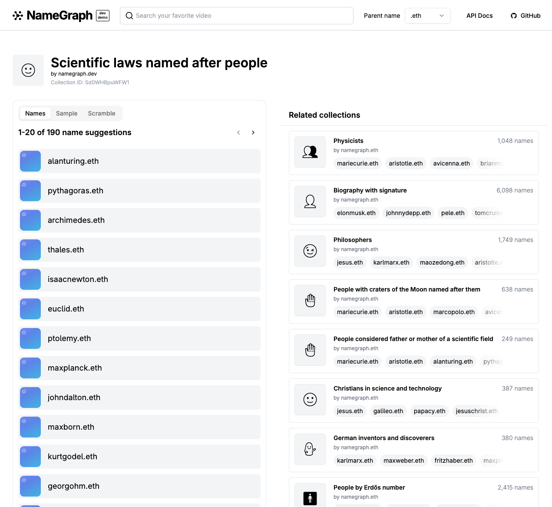Click the isaacnewton.eth name suggestion

point(140,279)
